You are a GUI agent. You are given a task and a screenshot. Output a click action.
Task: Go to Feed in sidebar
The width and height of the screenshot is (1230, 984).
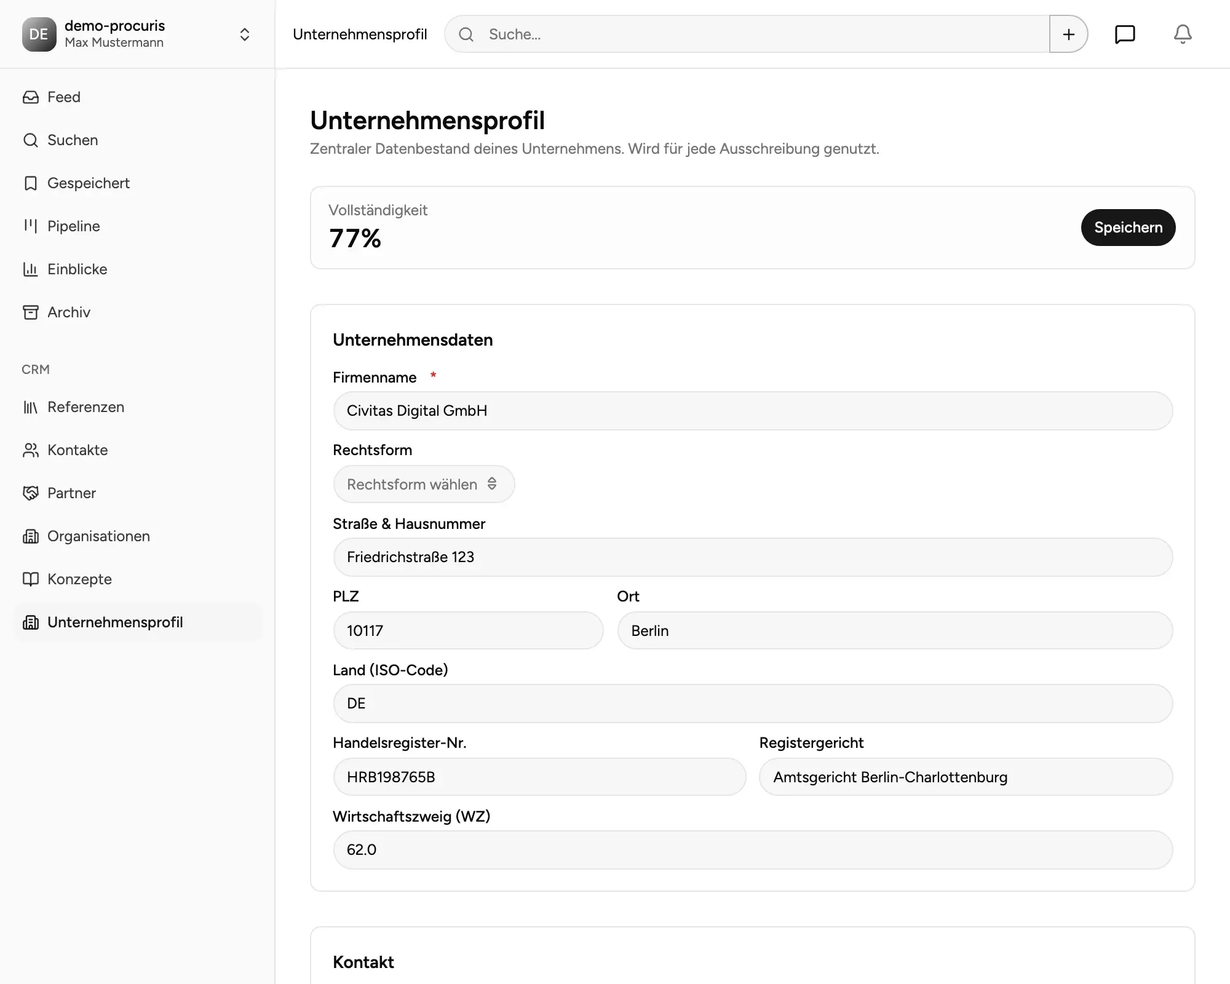tap(138, 97)
